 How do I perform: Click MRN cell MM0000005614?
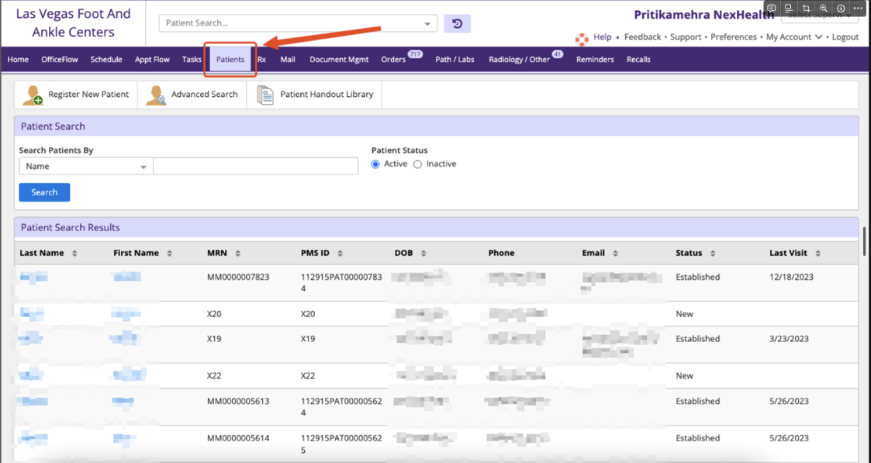coord(238,439)
